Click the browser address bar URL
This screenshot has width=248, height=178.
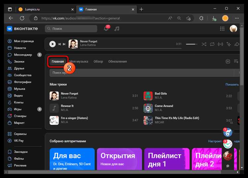[80, 18]
